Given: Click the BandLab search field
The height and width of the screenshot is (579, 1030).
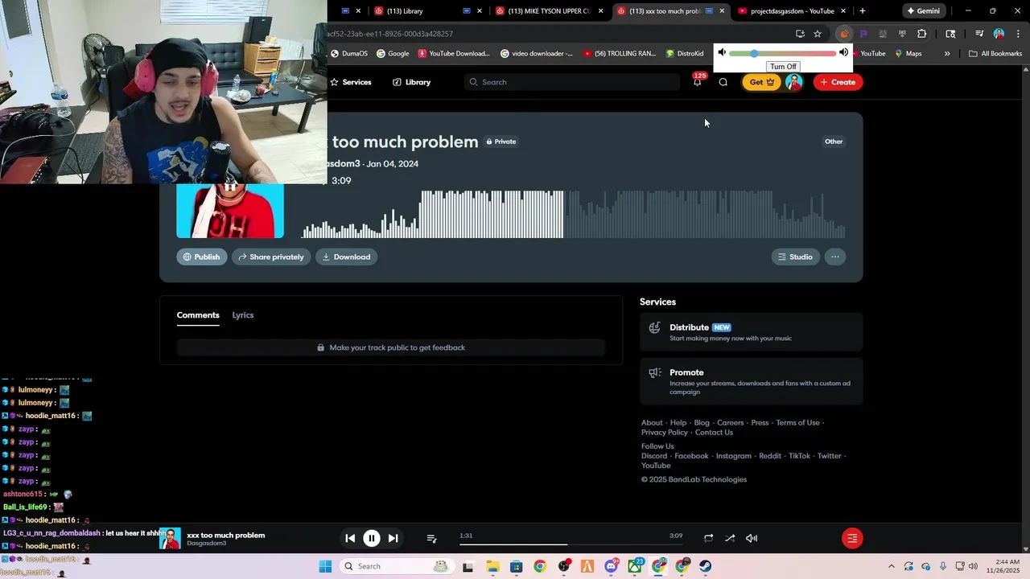Looking at the screenshot, I should tap(572, 82).
